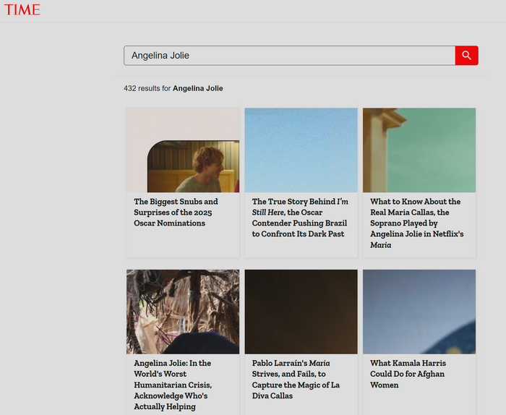Viewport: 506px width, 415px height.
Task: Open thumbnail for Kamala Harris Afghan Women article
Action: point(419,312)
